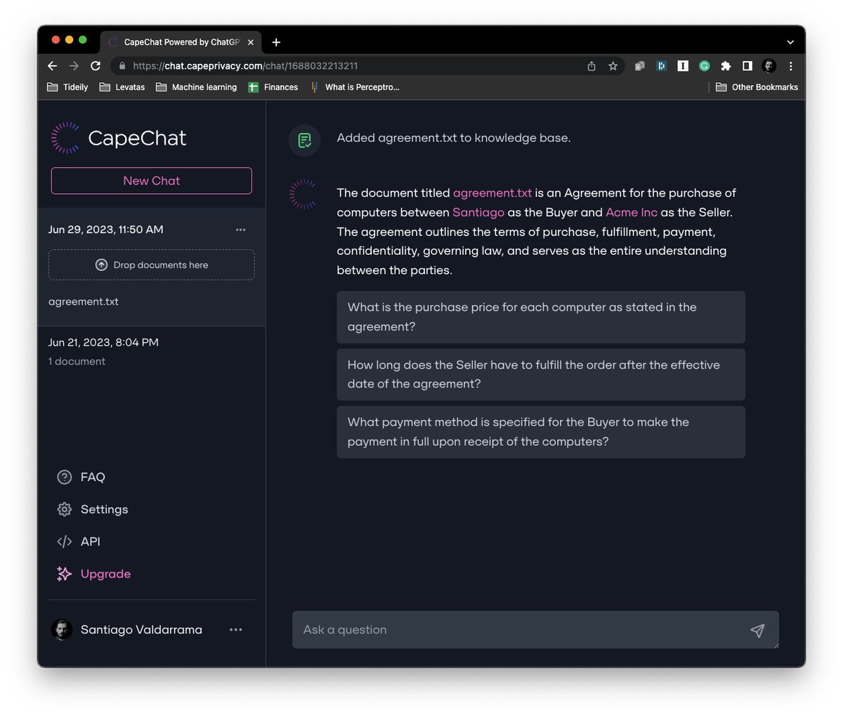Close the CapeChat browser tab
The image size is (843, 717).
251,42
